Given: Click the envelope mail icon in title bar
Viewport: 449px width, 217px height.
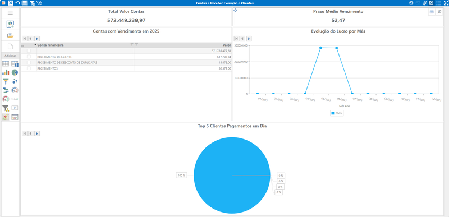Looking at the screenshot, I should (418, 3).
